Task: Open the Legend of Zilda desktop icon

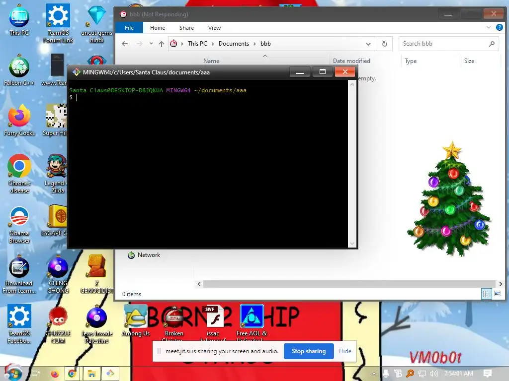Action: [56, 174]
